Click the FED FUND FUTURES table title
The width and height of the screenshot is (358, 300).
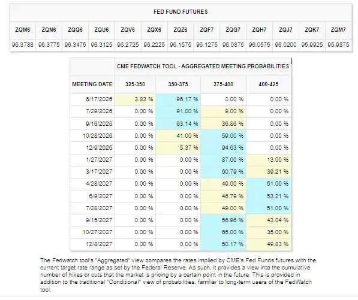point(180,12)
